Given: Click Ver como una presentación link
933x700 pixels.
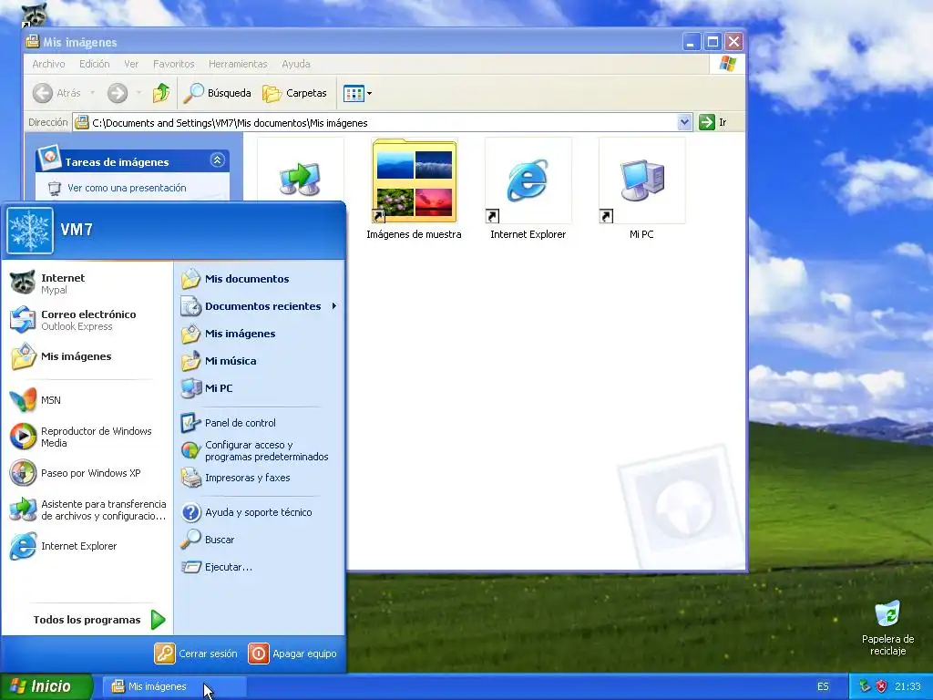Looking at the screenshot, I should (x=126, y=188).
